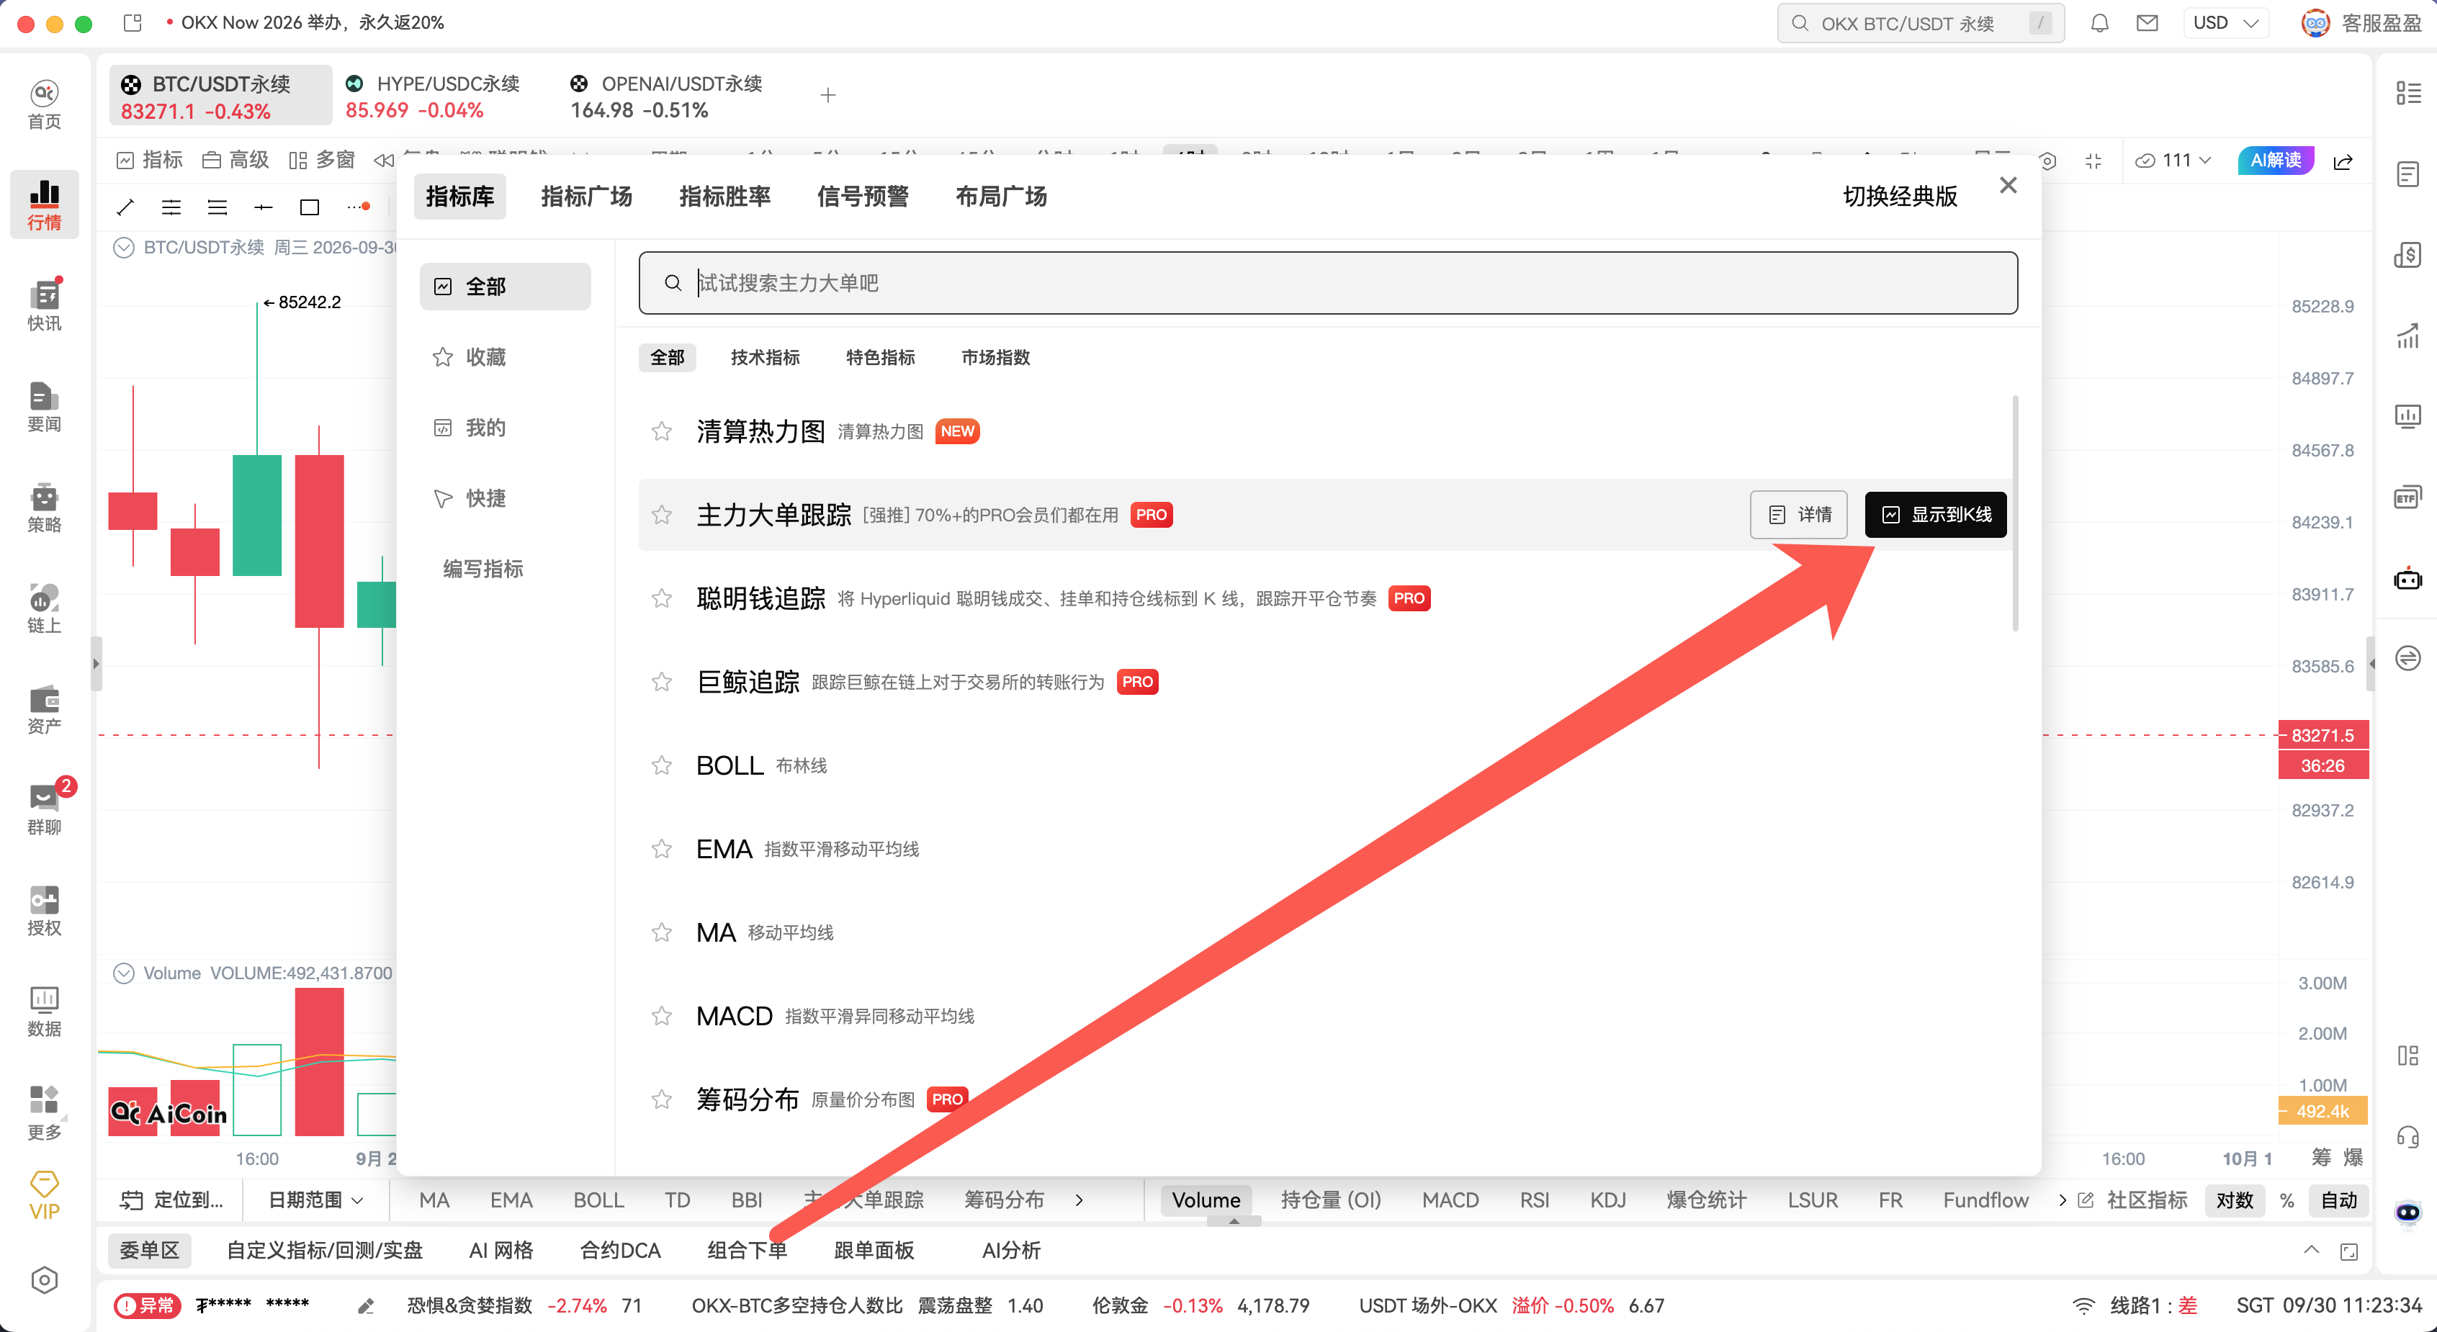The height and width of the screenshot is (1332, 2437).
Task: Open the headset support icon on right sidebar
Action: coord(2407,1136)
